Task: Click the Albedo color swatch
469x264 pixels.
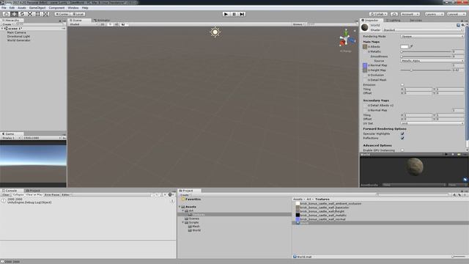Action: (x=405, y=47)
